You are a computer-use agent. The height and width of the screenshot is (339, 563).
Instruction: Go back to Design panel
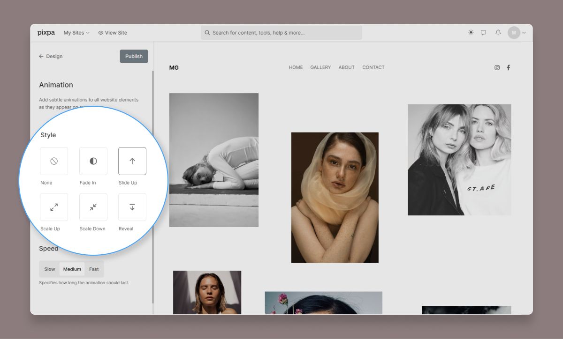[51, 56]
